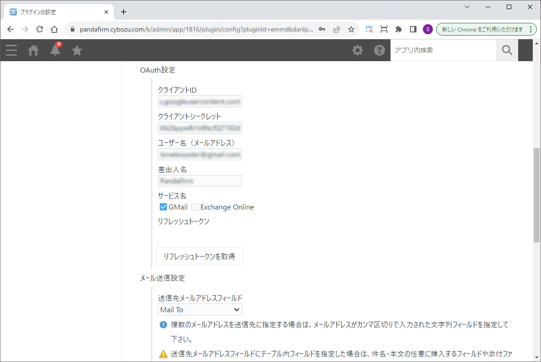Open the settings gear icon
The height and width of the screenshot is (362, 541).
pyautogui.click(x=358, y=50)
